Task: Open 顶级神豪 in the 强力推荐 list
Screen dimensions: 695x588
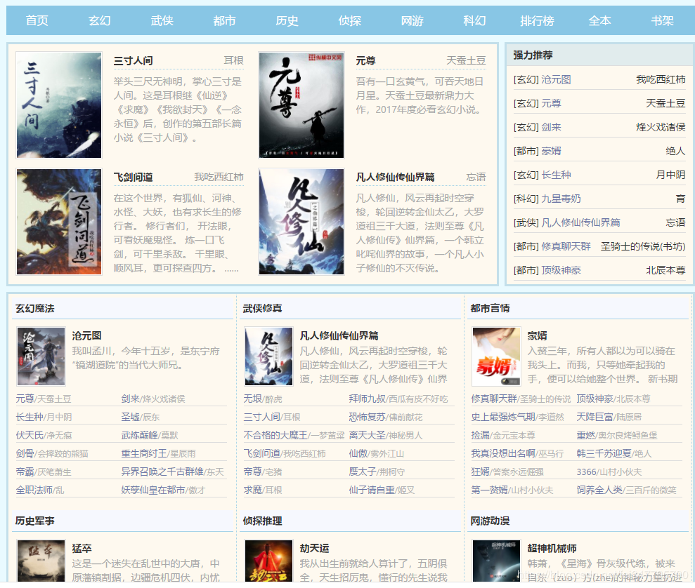Action: click(561, 270)
